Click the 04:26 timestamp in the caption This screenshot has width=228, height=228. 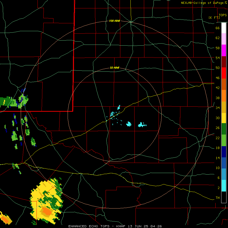(156, 226)
